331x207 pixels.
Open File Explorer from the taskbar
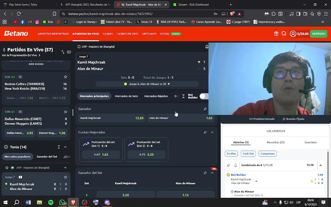[x=39, y=203]
